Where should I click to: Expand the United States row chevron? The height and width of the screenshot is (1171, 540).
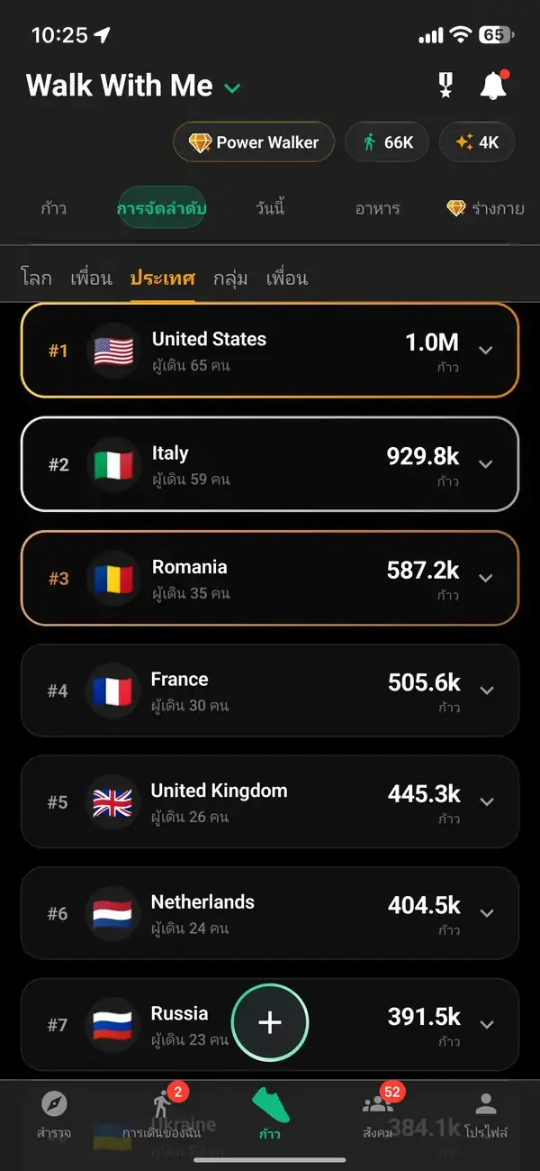tap(486, 350)
